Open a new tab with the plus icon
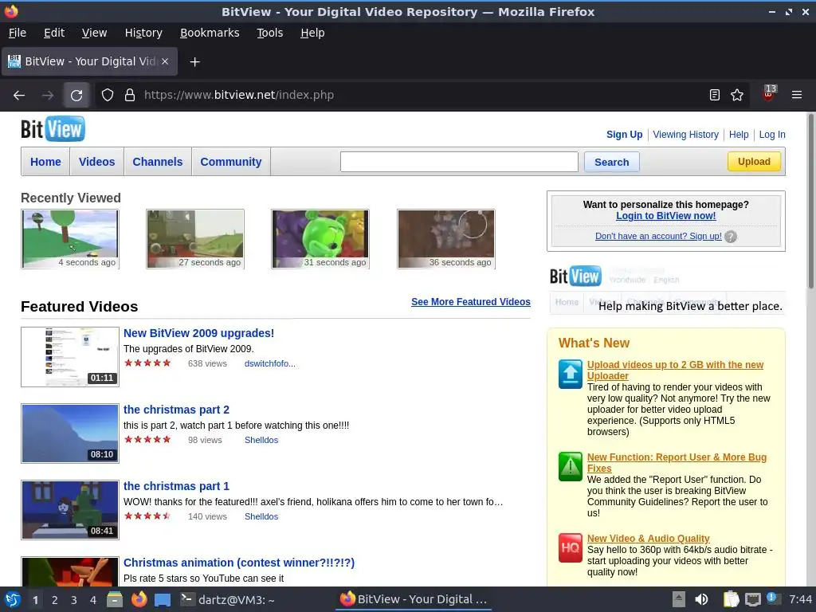This screenshot has width=816, height=612. point(194,62)
